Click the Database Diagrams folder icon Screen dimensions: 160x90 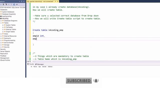coord(3,20)
